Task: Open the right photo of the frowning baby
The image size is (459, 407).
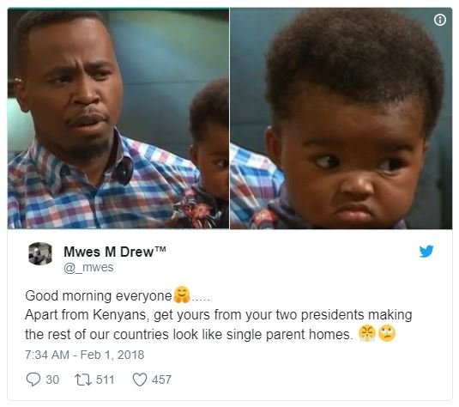Action: tap(341, 118)
